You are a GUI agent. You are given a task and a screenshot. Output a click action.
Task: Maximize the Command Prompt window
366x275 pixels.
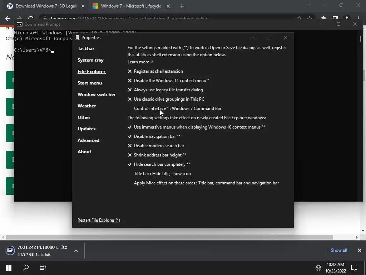[x=338, y=24]
